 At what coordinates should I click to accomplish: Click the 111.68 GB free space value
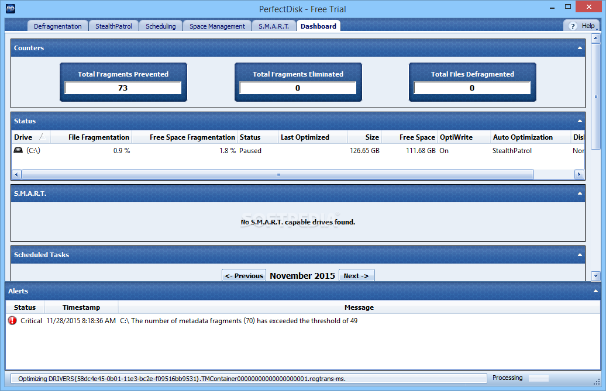(421, 151)
